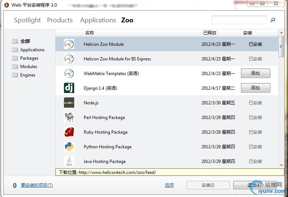This screenshot has width=288, height=197.
Task: Select the Packages category in sidebar
Action: point(29,58)
